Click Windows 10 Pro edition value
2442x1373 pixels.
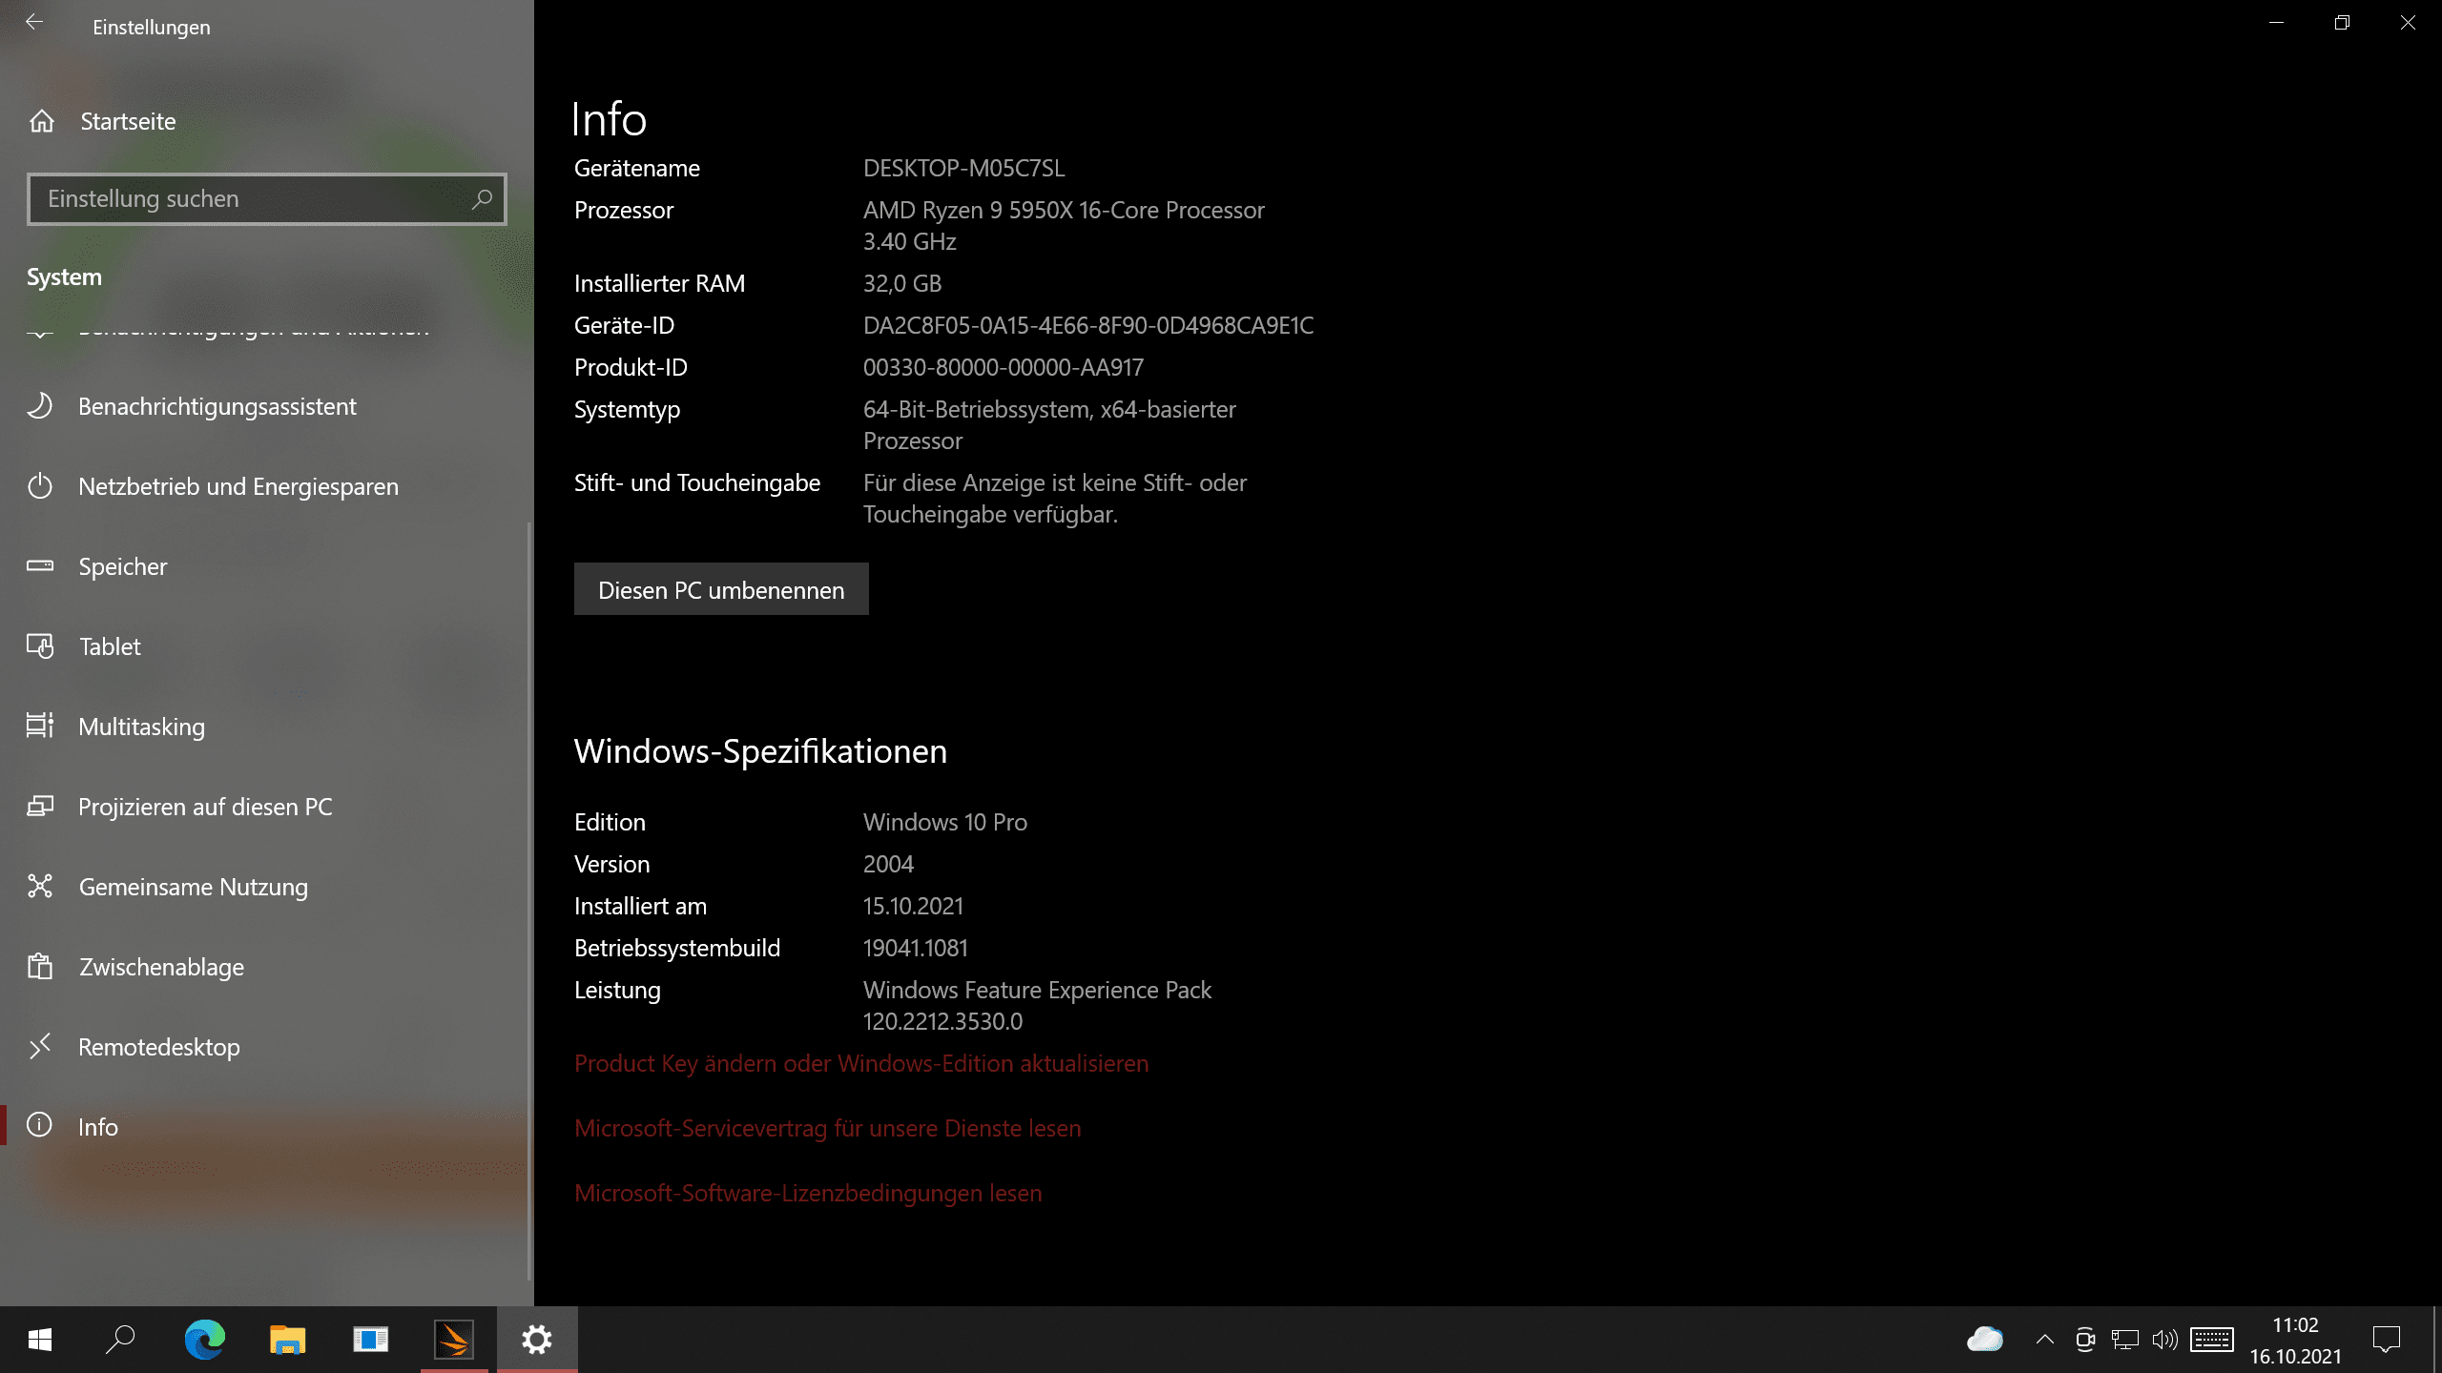tap(945, 822)
